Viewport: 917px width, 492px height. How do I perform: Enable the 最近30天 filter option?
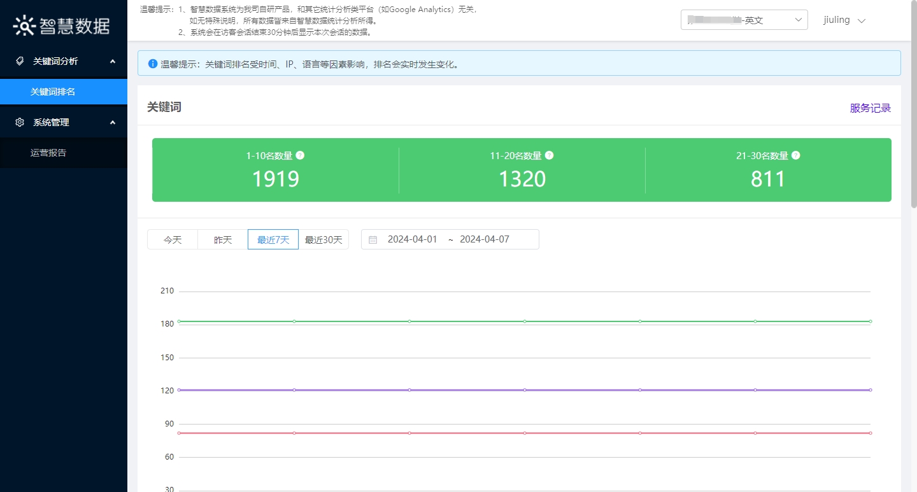323,239
